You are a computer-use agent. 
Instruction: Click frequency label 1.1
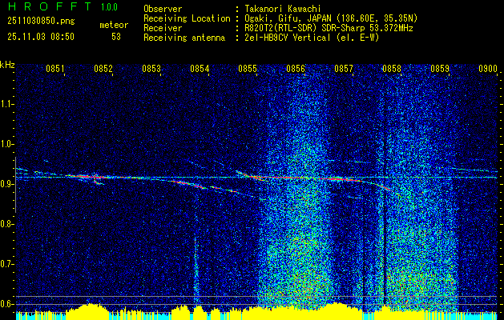pyautogui.click(x=7, y=104)
